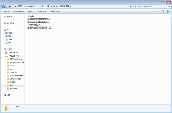Select 7月 in the address breadcrumb
This screenshot has width=172, height=113.
[48, 7]
